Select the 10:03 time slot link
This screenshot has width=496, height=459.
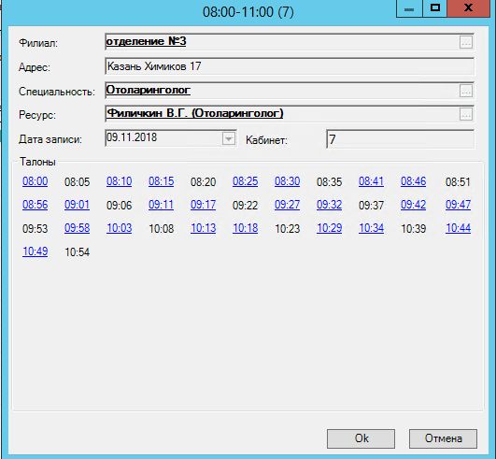click(x=120, y=228)
